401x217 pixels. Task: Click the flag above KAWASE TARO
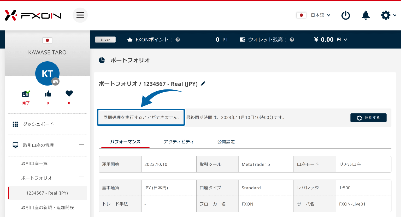(x=47, y=40)
